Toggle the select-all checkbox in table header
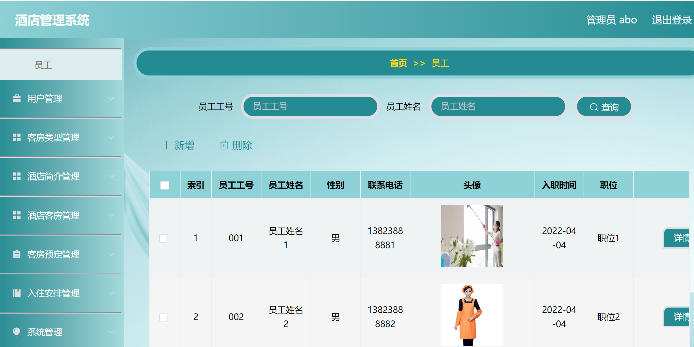The width and height of the screenshot is (694, 347). (165, 185)
